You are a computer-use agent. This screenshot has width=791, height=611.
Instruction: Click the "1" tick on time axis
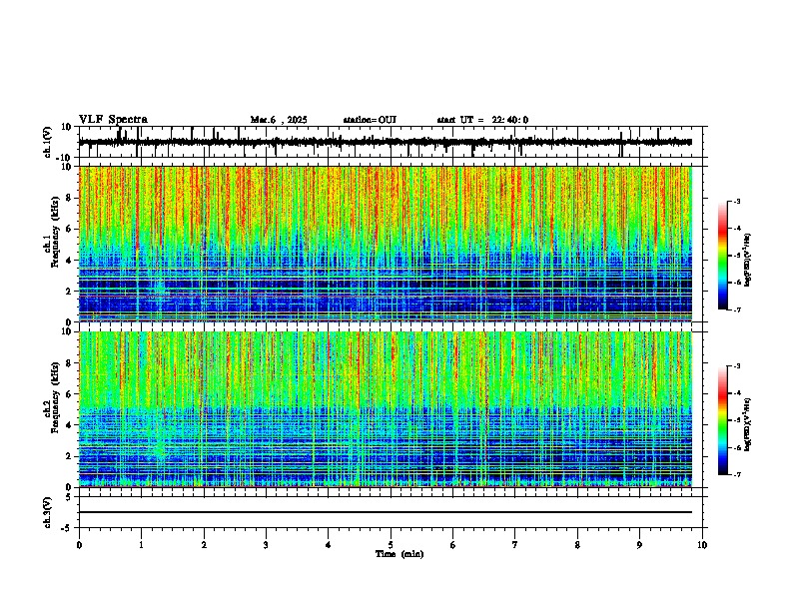(x=141, y=545)
